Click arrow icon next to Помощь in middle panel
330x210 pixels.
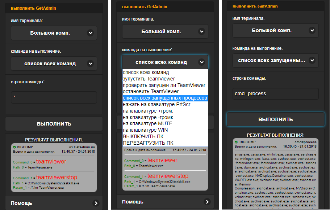point(207,202)
